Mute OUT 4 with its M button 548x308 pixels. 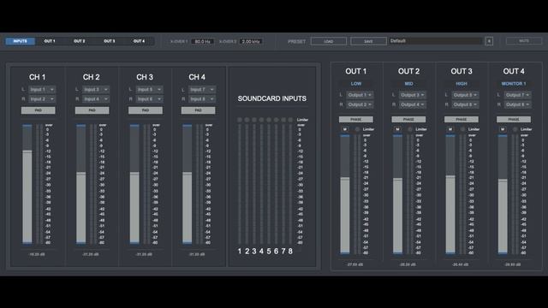[503, 129]
